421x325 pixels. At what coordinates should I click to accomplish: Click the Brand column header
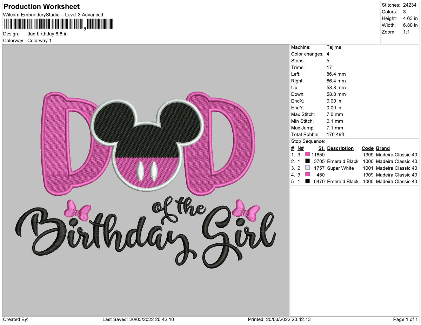pos(383,148)
